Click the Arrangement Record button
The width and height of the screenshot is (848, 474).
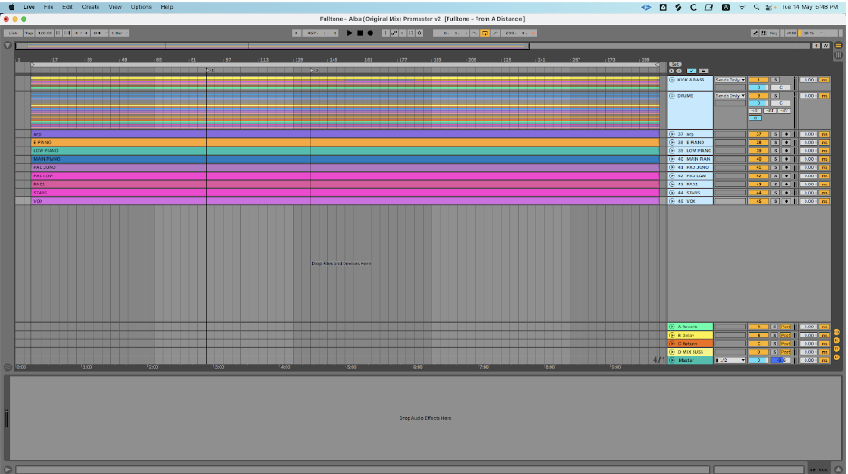pyautogui.click(x=370, y=33)
